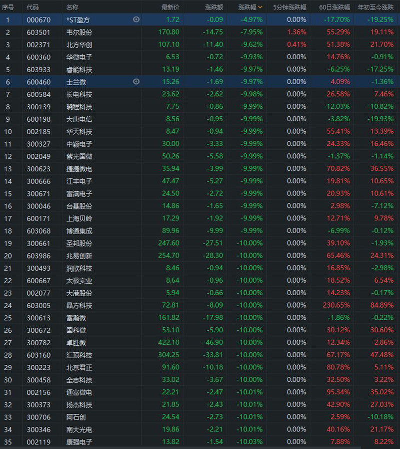The height and width of the screenshot is (449, 400).
Task: Select stock code 603501
Action: [x=38, y=33]
